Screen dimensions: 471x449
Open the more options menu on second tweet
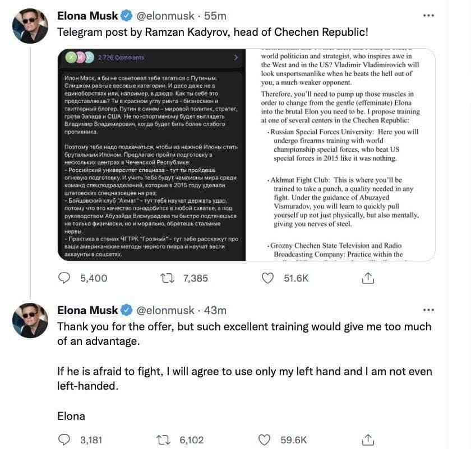point(428,310)
